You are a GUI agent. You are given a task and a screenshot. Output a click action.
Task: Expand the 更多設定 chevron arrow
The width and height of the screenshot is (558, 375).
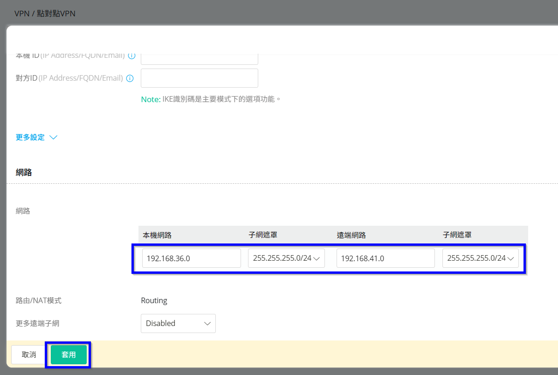53,138
